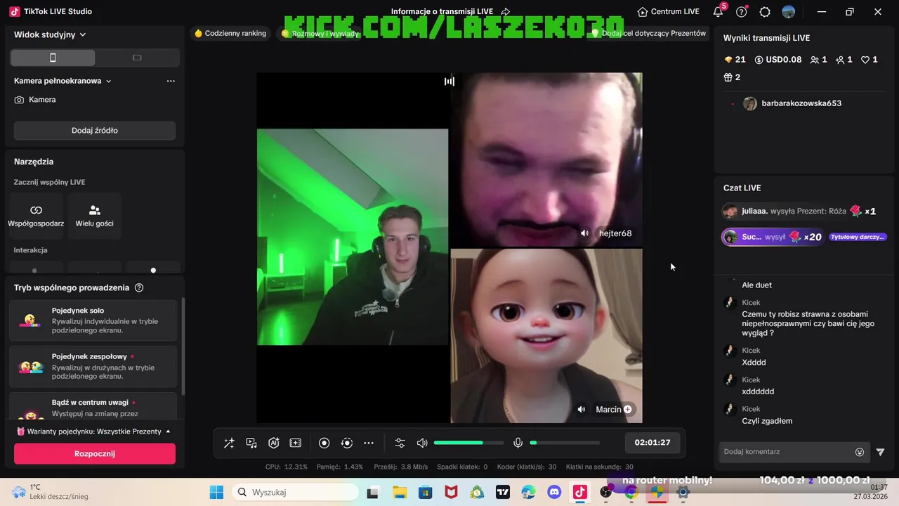
Task: Click the plus icon next to Marcin
Action: (x=628, y=409)
